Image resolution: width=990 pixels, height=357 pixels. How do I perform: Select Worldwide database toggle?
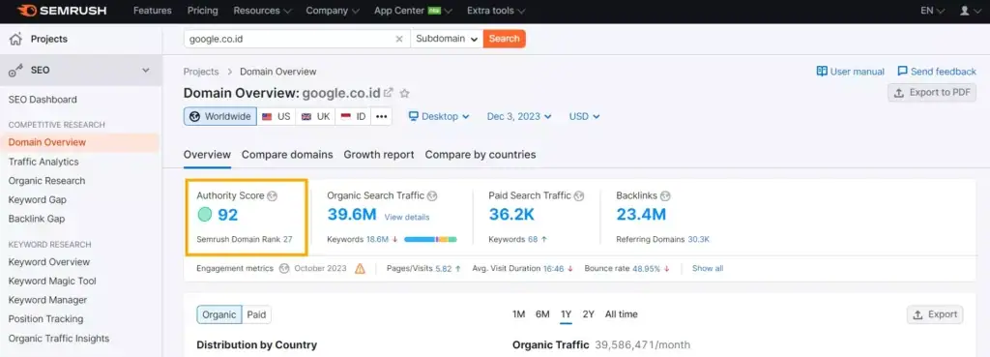[x=220, y=116]
